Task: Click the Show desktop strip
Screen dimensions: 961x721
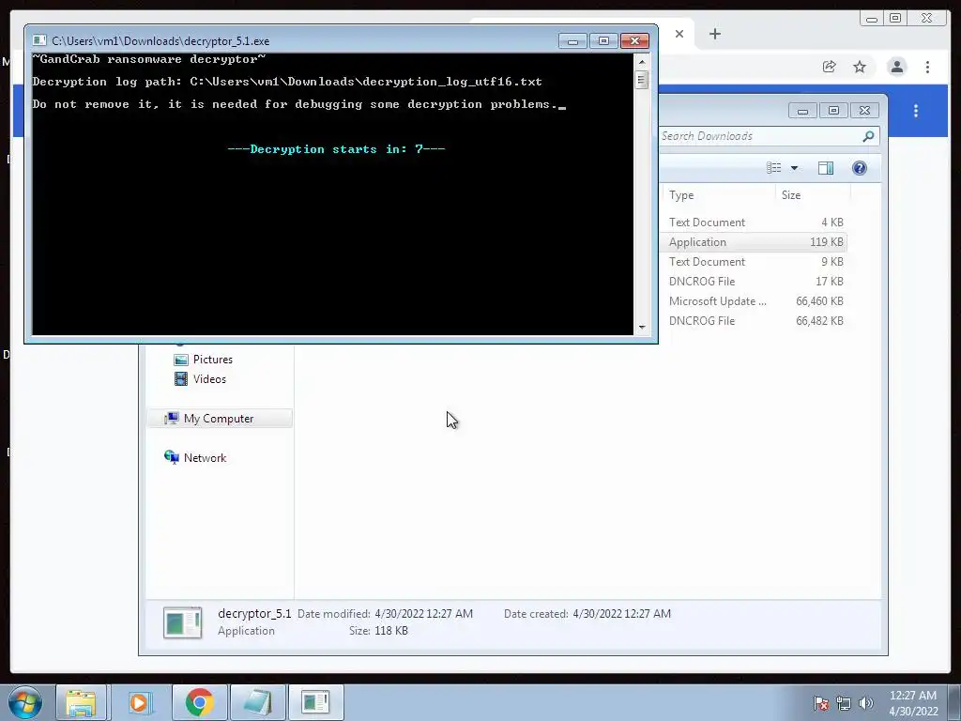Action: point(954,702)
